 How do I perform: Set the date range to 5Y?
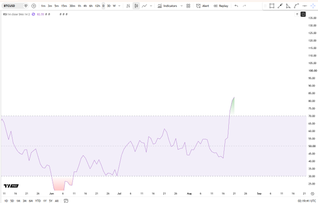[x=51, y=201]
